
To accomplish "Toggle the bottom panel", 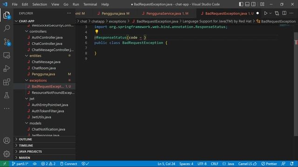I will [247, 4].
